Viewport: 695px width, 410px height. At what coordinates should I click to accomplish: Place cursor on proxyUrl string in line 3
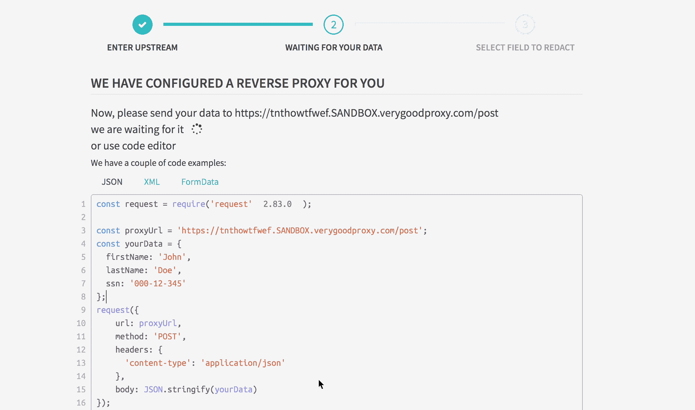(300, 231)
